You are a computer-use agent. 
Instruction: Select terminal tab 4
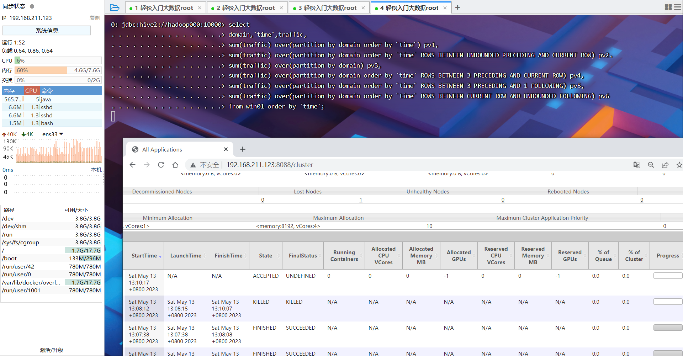[411, 8]
